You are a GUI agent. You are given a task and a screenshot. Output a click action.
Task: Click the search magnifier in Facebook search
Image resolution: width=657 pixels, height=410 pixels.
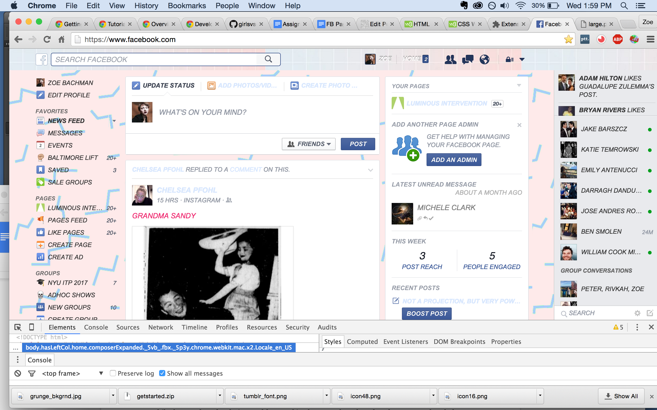(x=268, y=59)
